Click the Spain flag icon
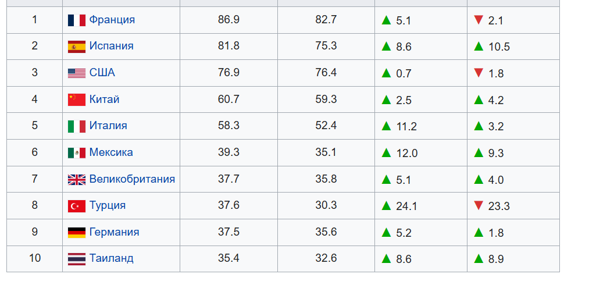The height and width of the screenshot is (281, 589). tap(77, 47)
